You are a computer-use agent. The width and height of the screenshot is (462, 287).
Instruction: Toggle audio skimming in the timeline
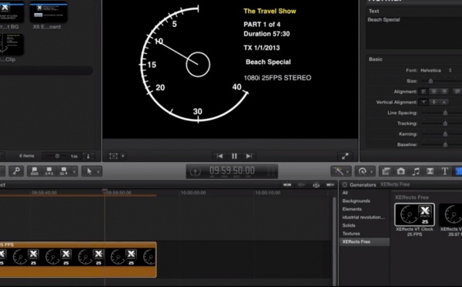(301, 185)
